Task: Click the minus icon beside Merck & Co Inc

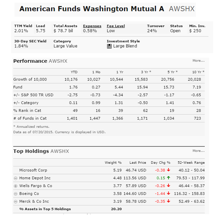Action: coord(16,201)
